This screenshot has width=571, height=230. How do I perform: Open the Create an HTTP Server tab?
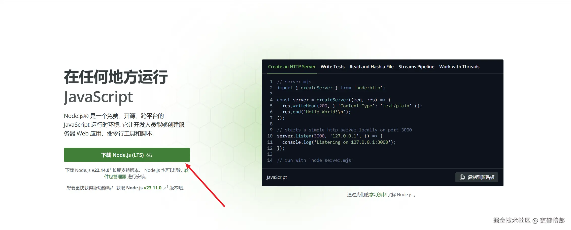[x=292, y=67]
